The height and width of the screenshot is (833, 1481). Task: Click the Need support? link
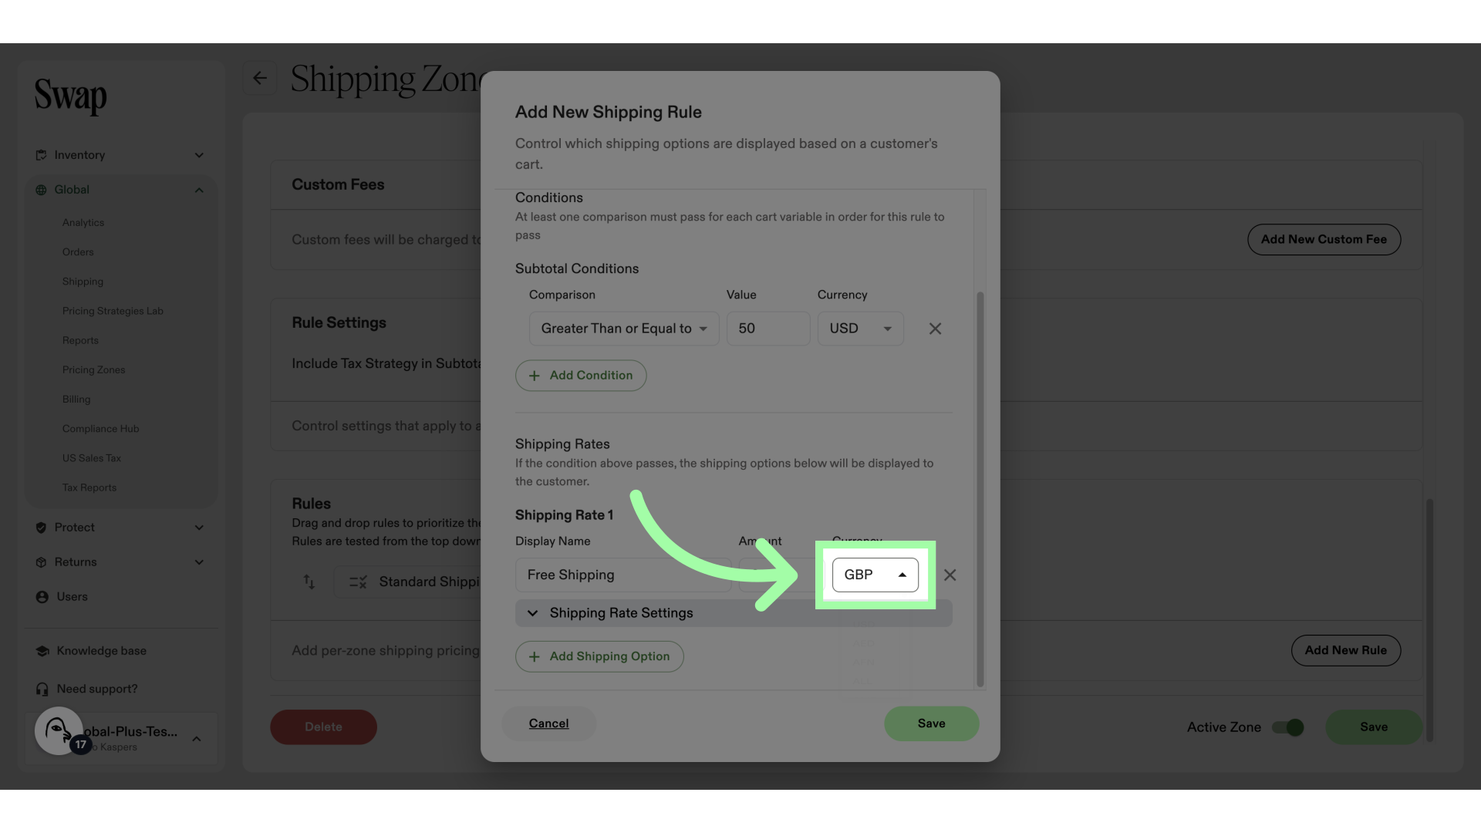pyautogui.click(x=96, y=689)
